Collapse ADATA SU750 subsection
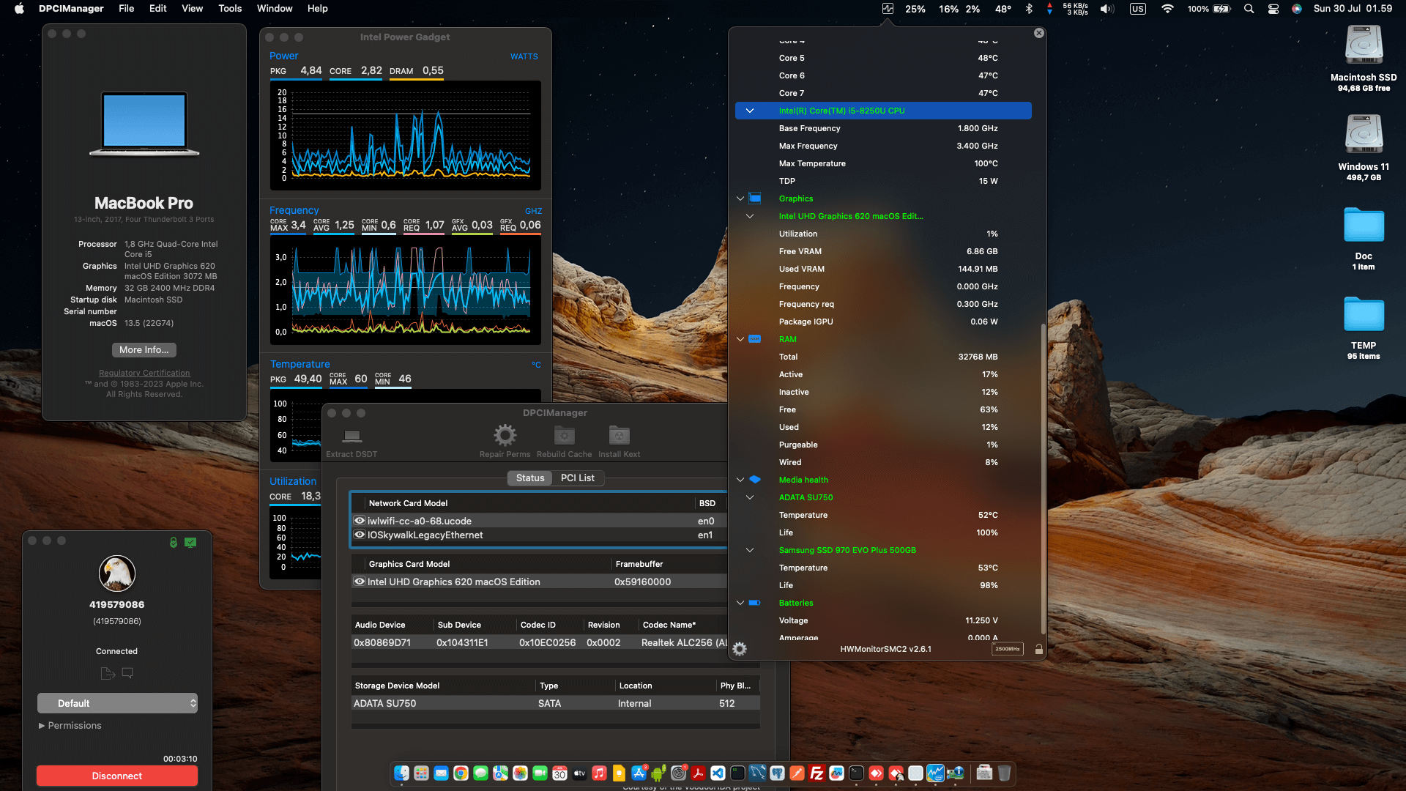 click(750, 497)
